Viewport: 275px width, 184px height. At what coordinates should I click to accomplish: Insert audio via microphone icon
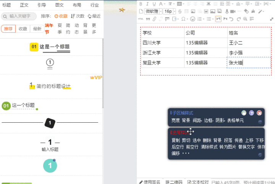(227, 11)
